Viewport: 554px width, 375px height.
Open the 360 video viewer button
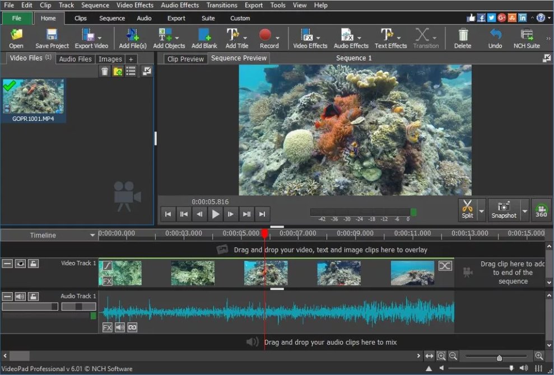point(541,210)
